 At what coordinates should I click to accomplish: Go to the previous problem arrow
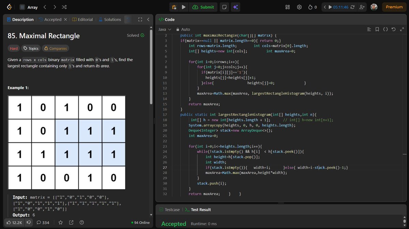[x=45, y=7]
